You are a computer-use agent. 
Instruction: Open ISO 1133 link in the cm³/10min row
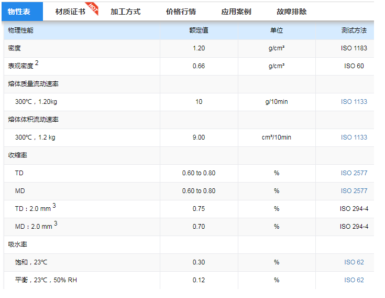tap(354, 137)
